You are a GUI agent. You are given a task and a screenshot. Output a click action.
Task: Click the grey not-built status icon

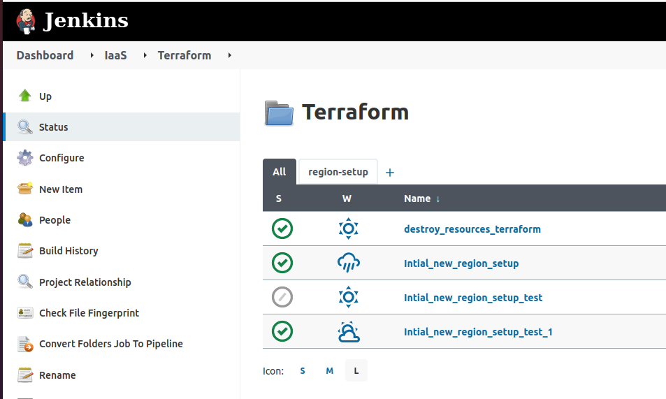pyautogui.click(x=282, y=298)
